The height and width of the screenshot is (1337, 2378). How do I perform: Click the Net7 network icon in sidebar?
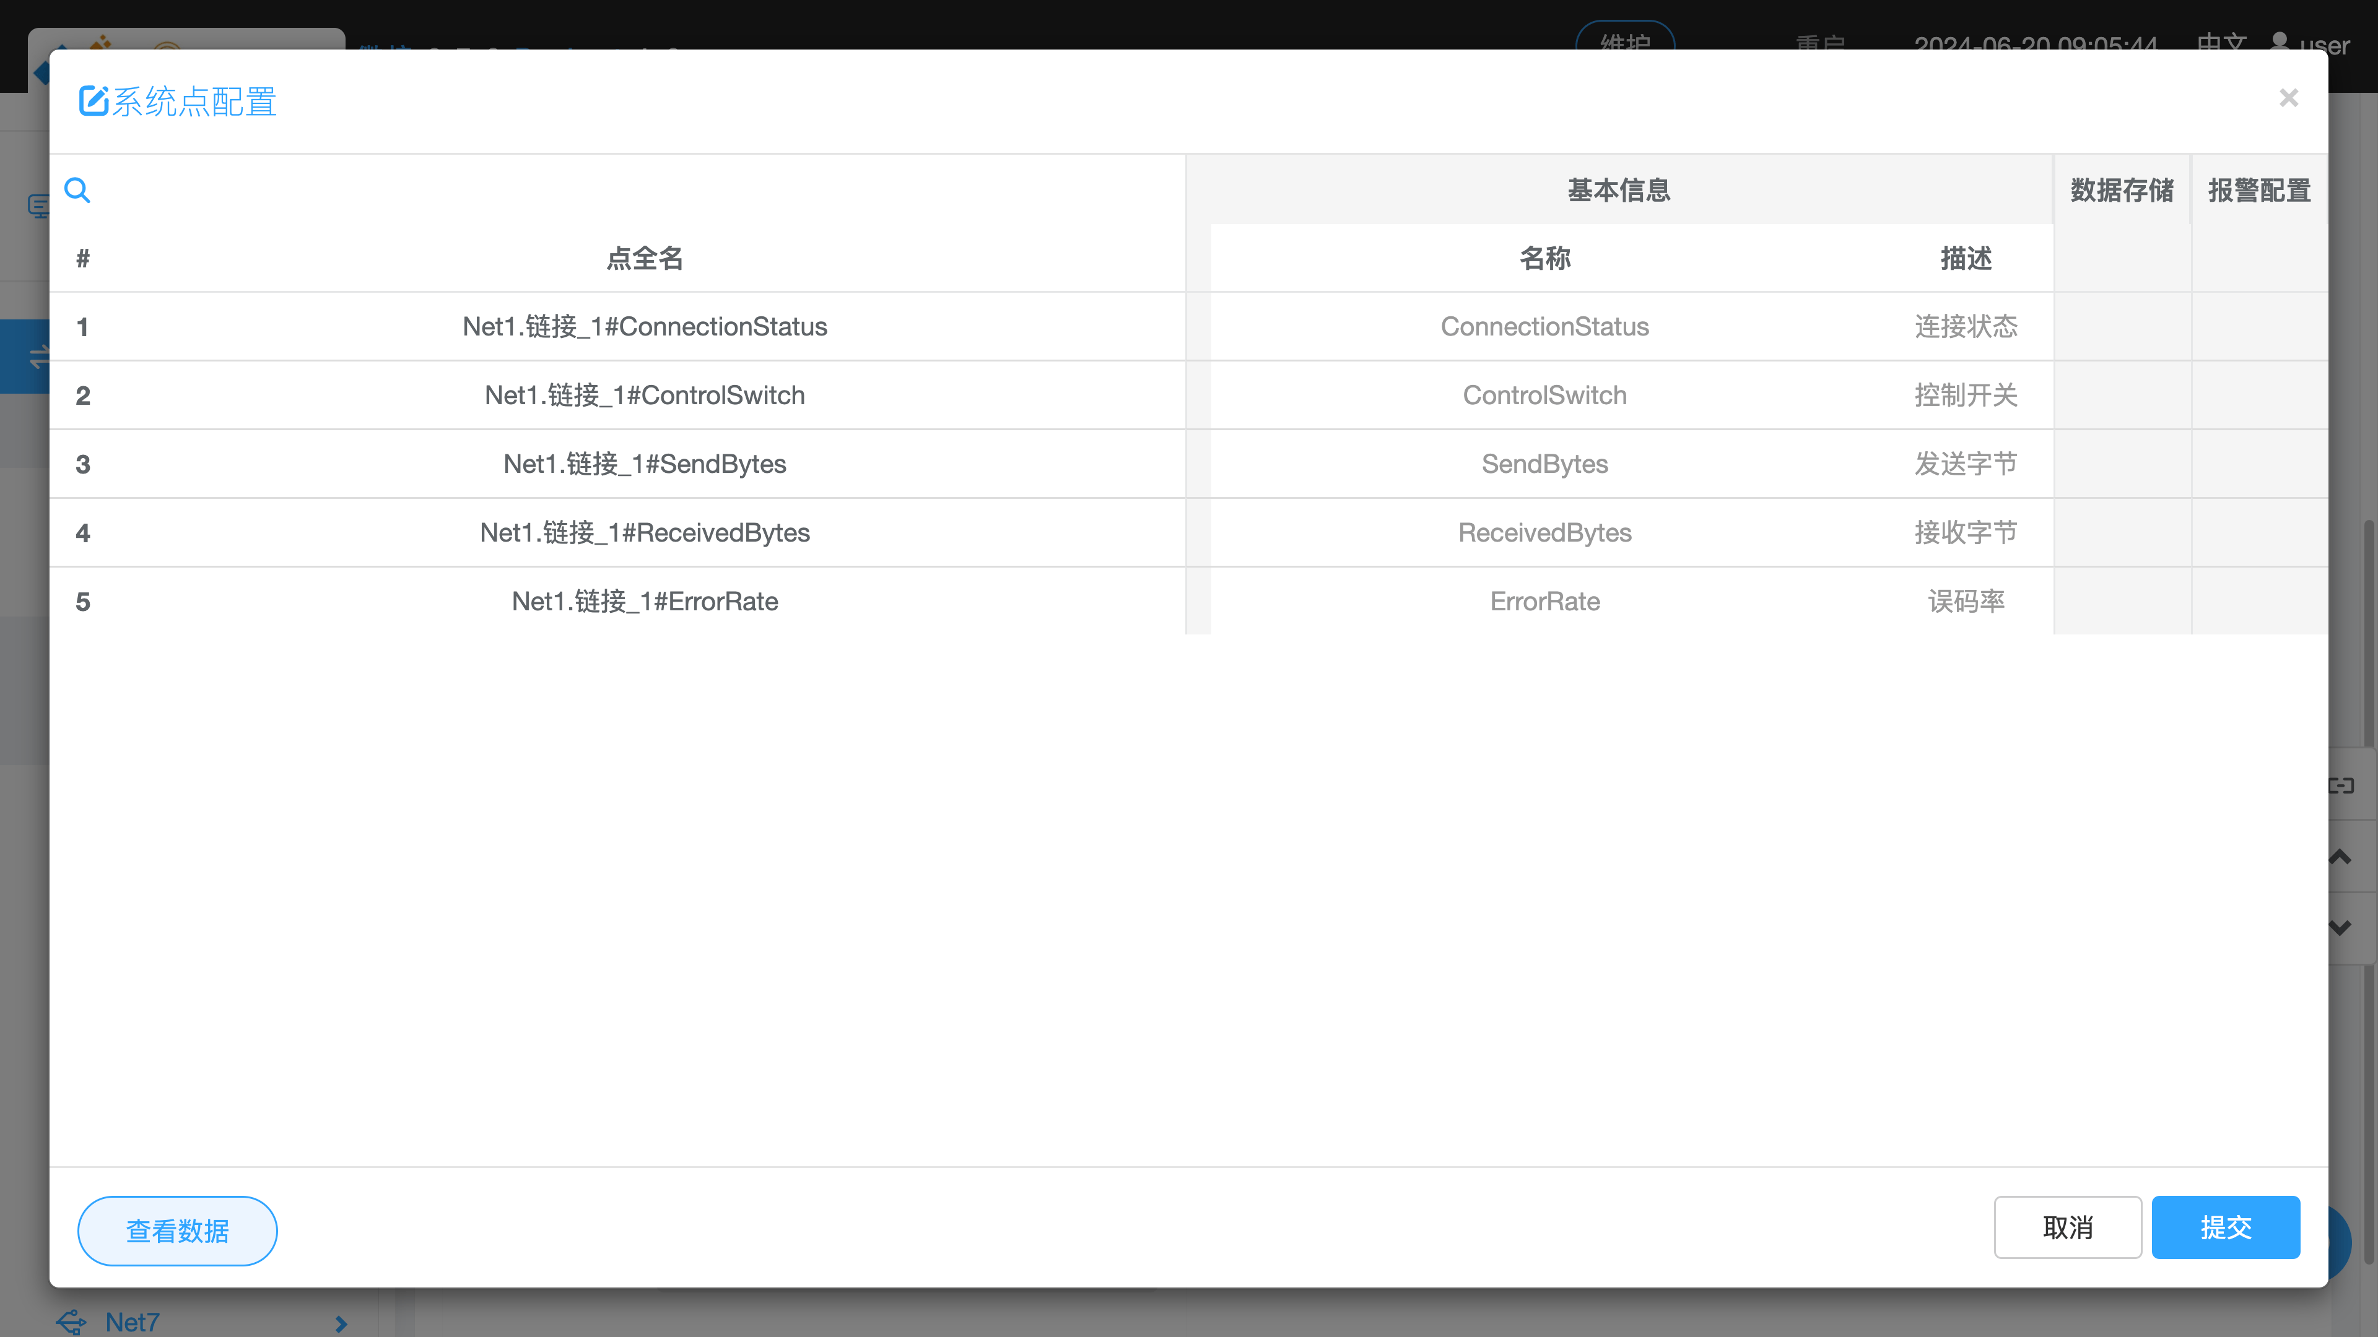pos(71,1322)
